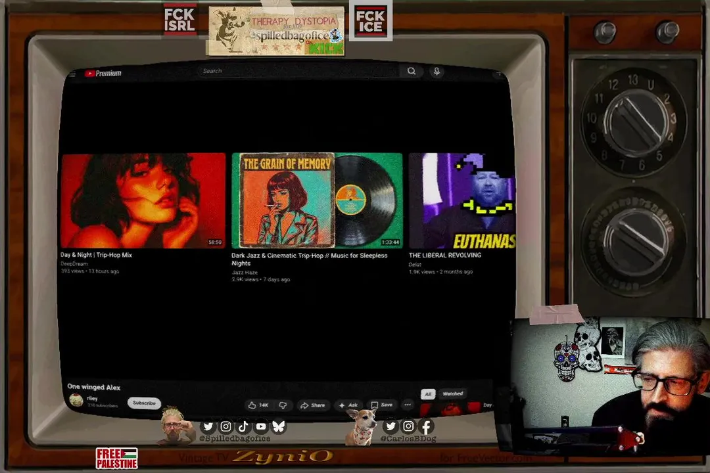Open riley's channel avatar
The image size is (710, 473).
[x=76, y=400]
